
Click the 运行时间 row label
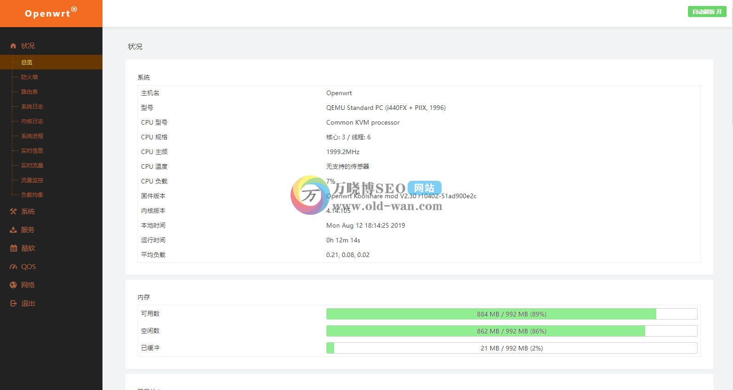point(153,240)
